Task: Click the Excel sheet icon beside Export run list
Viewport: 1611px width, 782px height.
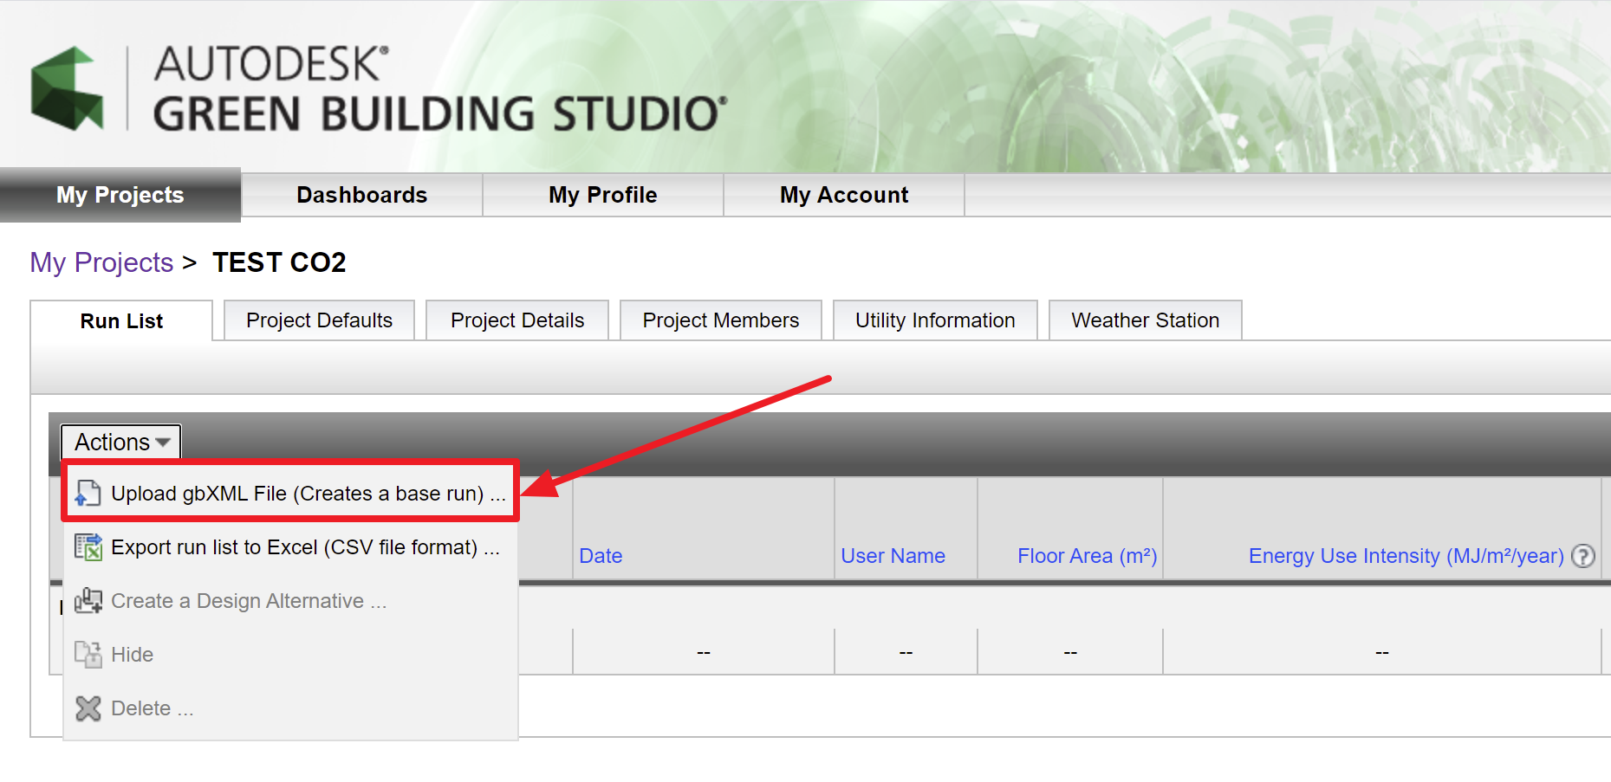Action: coord(87,546)
